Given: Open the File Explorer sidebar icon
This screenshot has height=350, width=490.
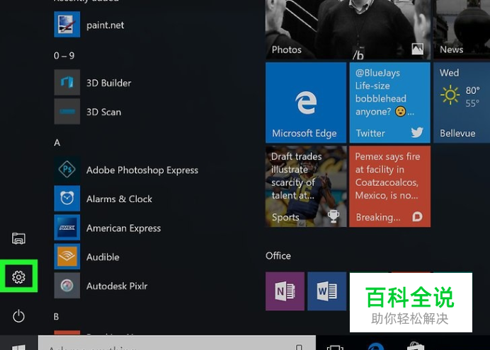Looking at the screenshot, I should click(18, 239).
